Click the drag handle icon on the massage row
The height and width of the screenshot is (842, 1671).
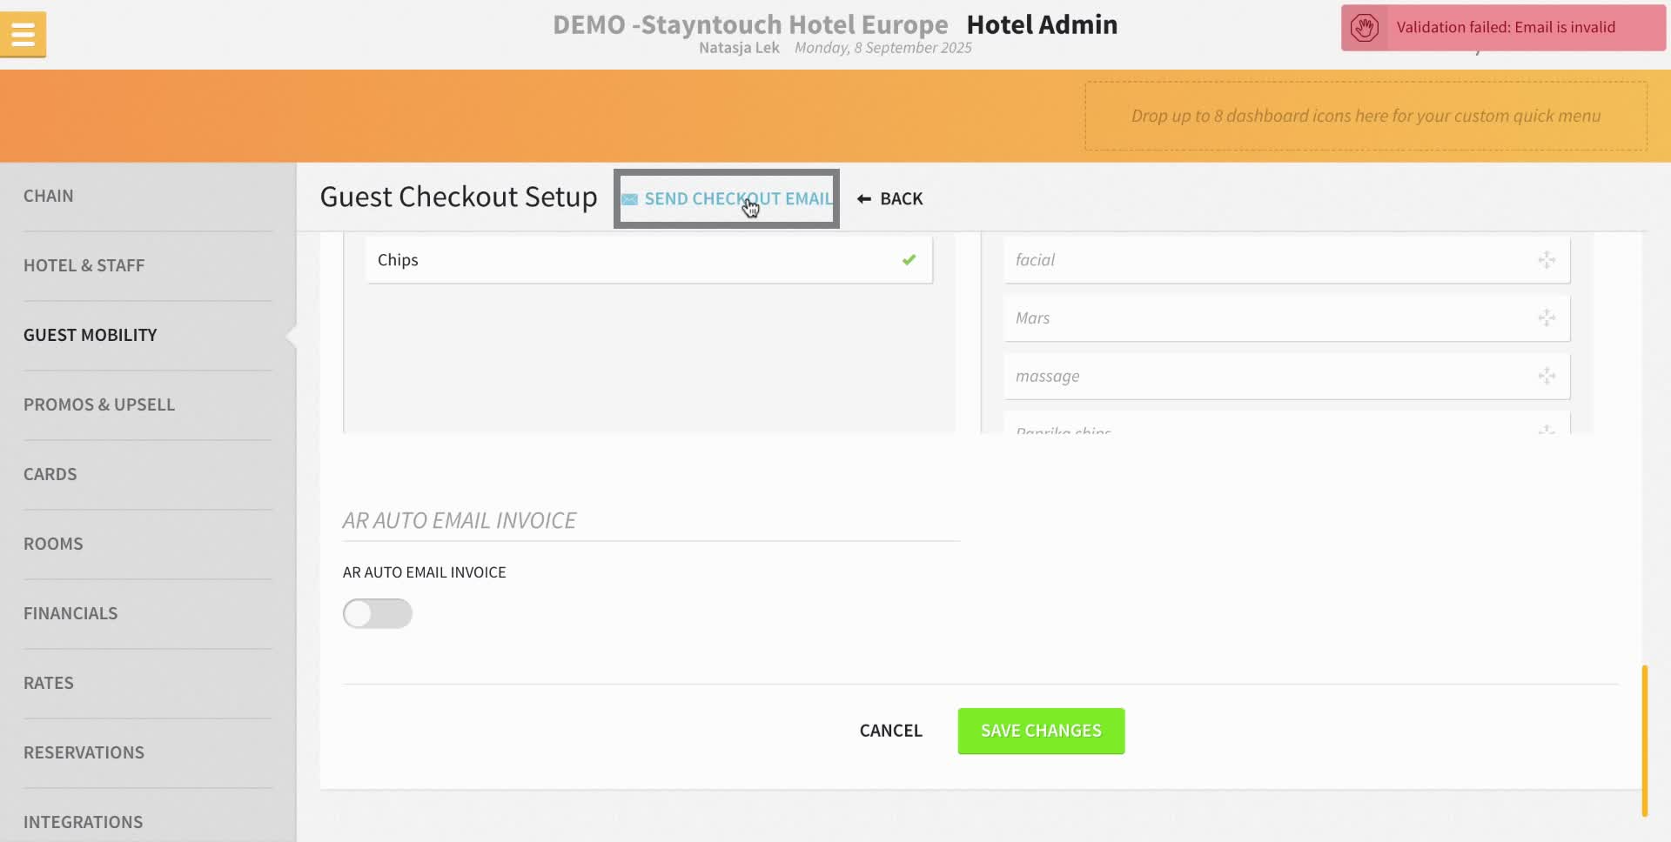(x=1547, y=376)
